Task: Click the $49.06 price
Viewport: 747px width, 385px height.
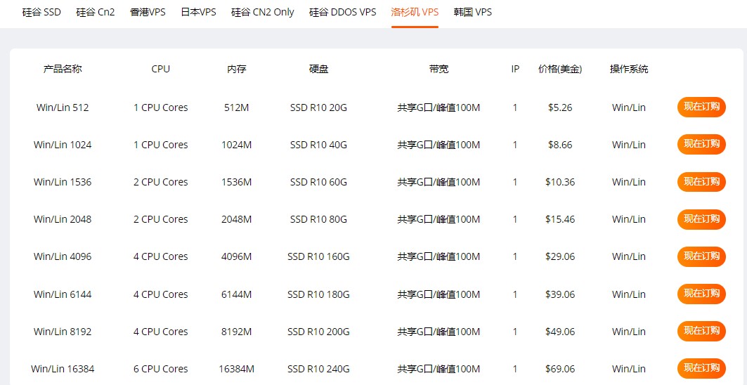Action: click(x=560, y=332)
